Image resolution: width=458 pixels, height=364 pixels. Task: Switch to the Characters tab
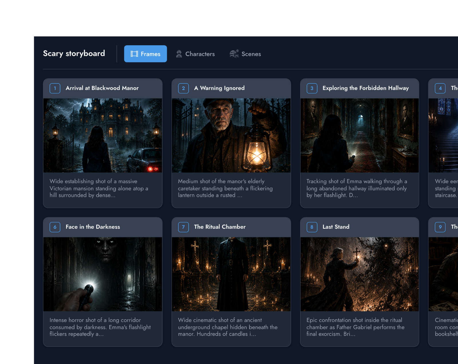(x=196, y=54)
